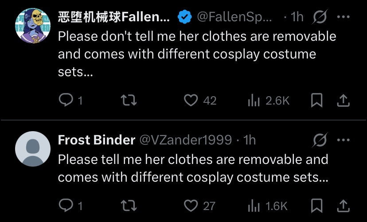Open the @VZander1999 profile handle
Screen dimensions: 367x222
click(x=186, y=140)
